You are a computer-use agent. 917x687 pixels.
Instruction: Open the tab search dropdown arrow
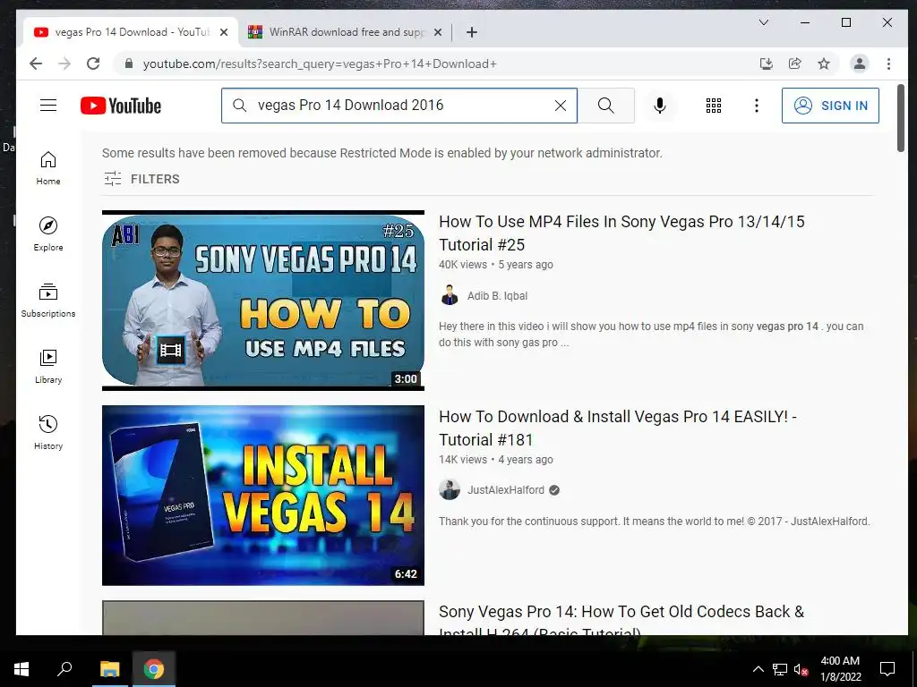pyautogui.click(x=763, y=22)
